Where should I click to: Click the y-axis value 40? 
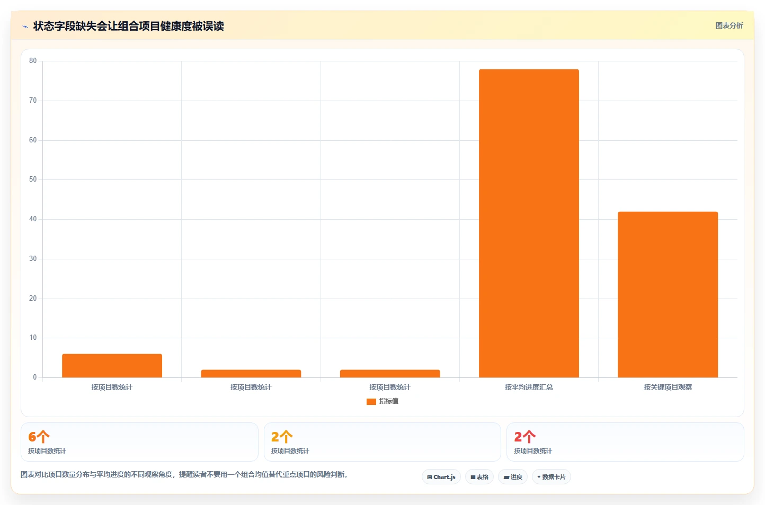[x=33, y=219]
